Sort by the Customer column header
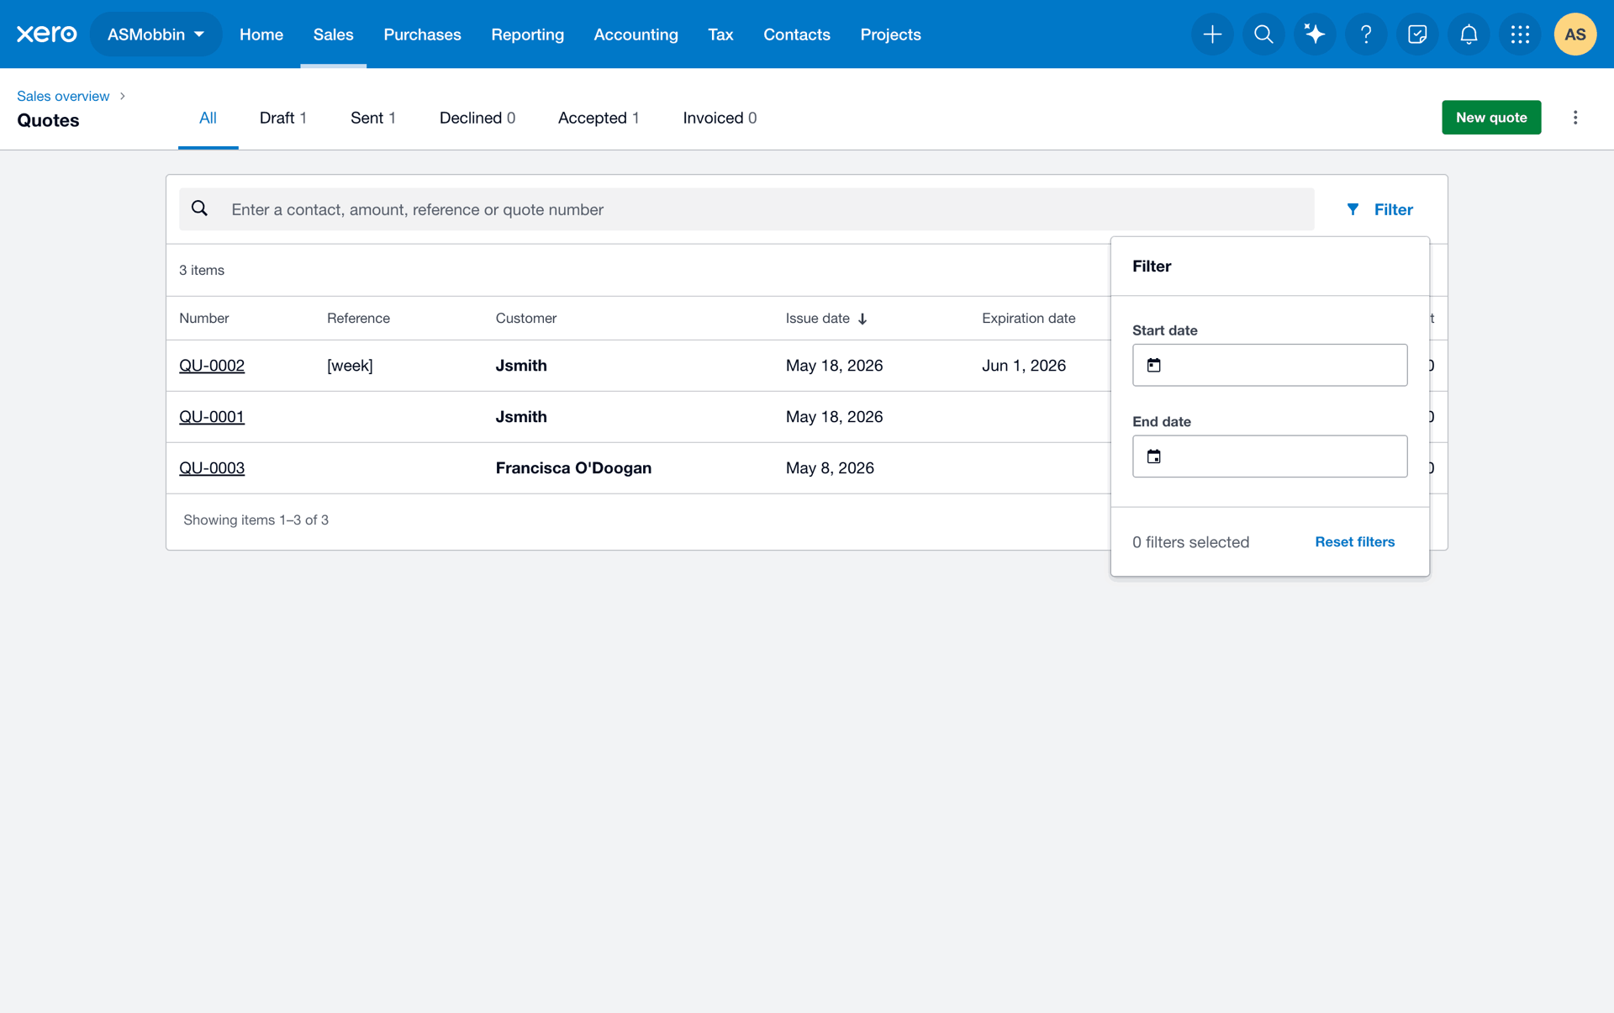The width and height of the screenshot is (1614, 1013). 526,319
